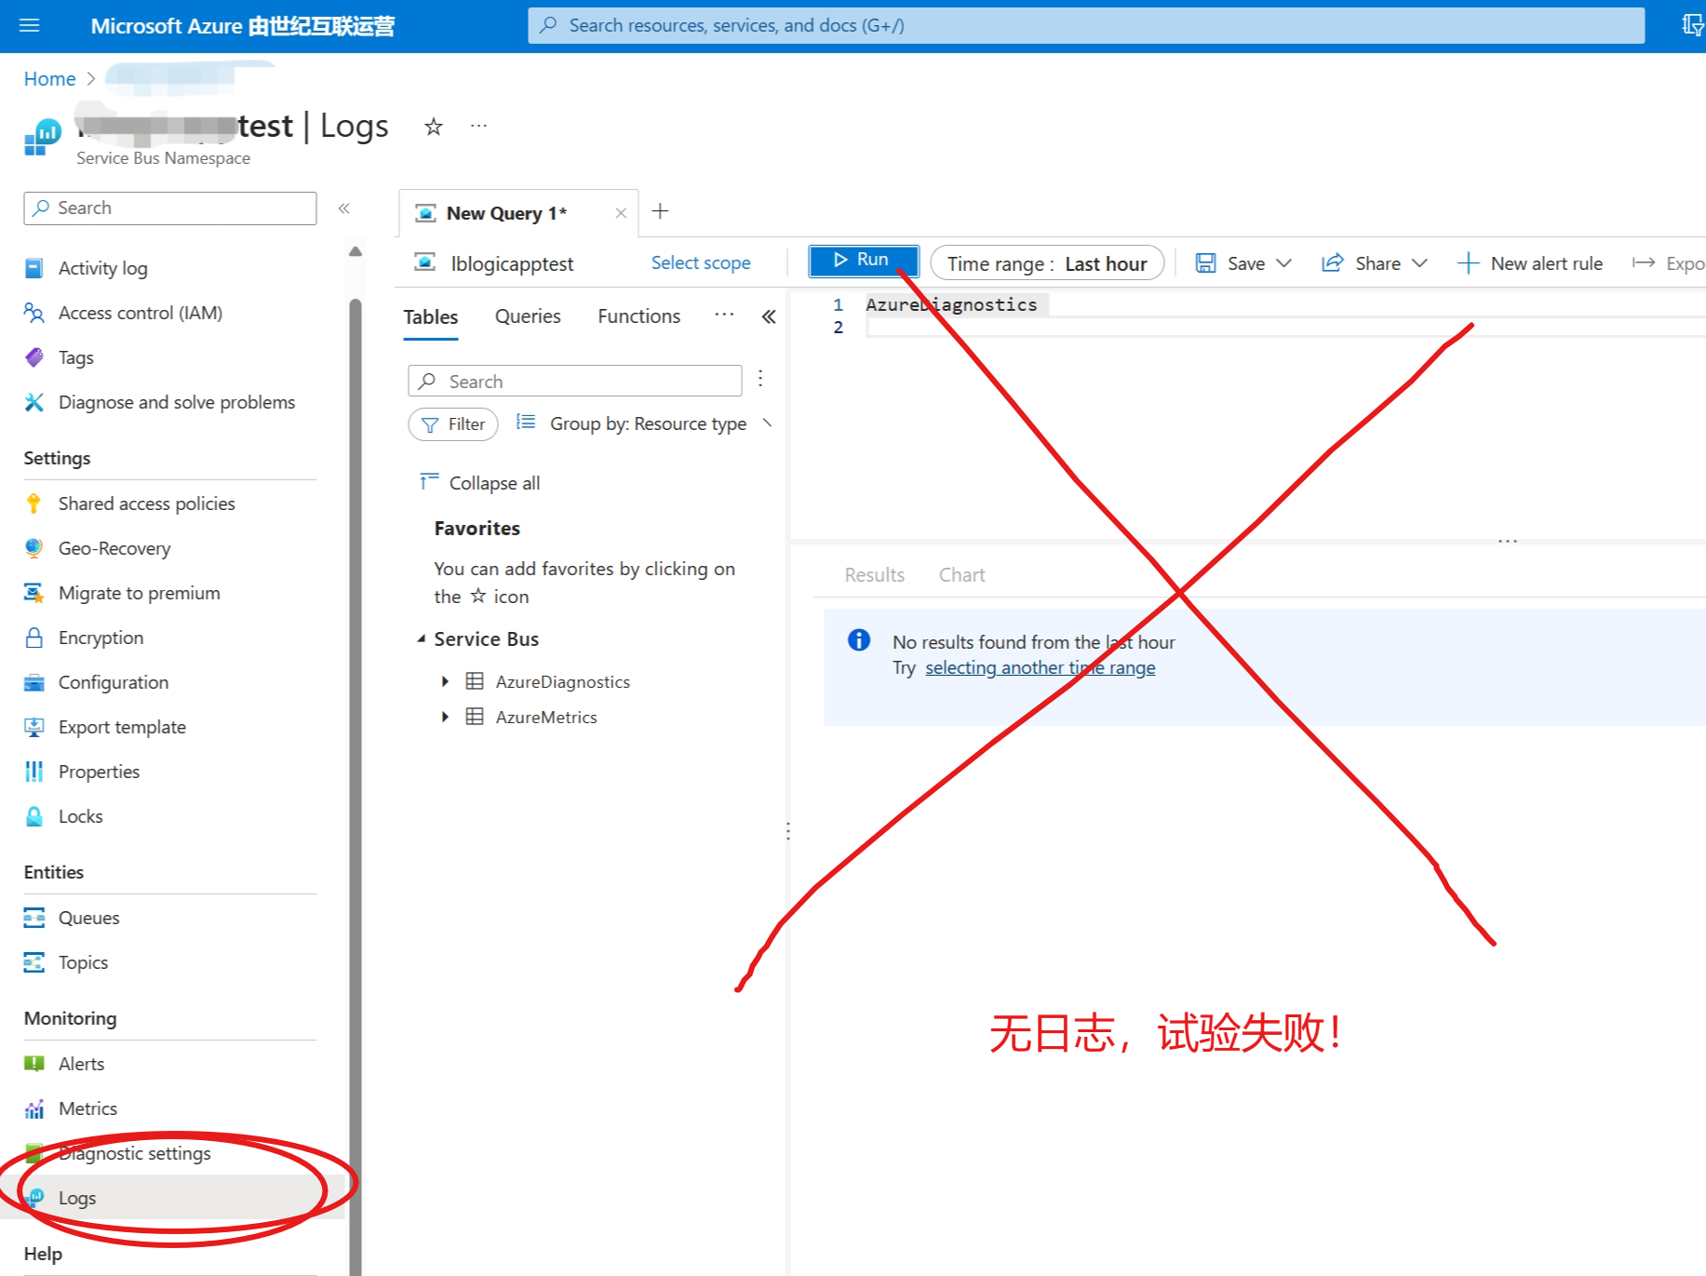Switch to the Queries tab
The image size is (1706, 1276).
pyautogui.click(x=528, y=316)
